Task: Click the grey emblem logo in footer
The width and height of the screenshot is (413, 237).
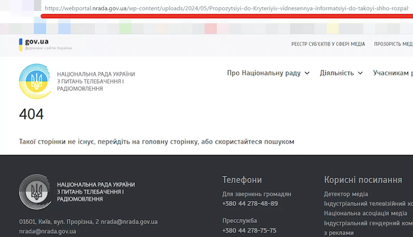Action: coord(35,192)
